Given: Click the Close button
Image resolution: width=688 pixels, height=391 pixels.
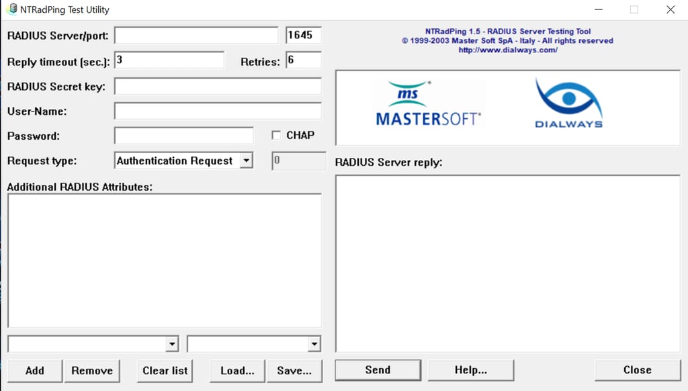Looking at the screenshot, I should [637, 370].
